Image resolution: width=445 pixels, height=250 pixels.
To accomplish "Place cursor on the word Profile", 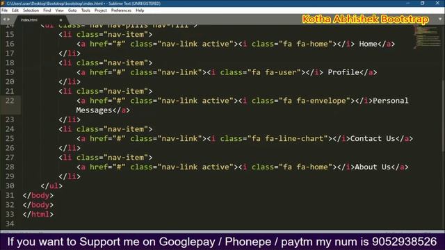I will (x=343, y=72).
